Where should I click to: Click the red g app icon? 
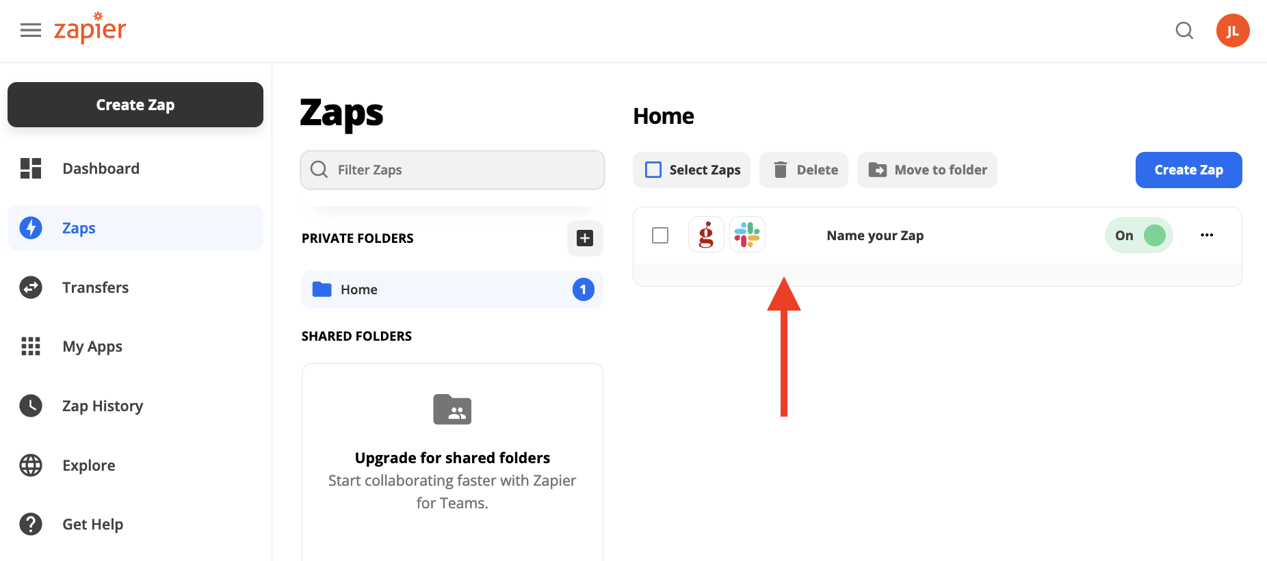[706, 235]
